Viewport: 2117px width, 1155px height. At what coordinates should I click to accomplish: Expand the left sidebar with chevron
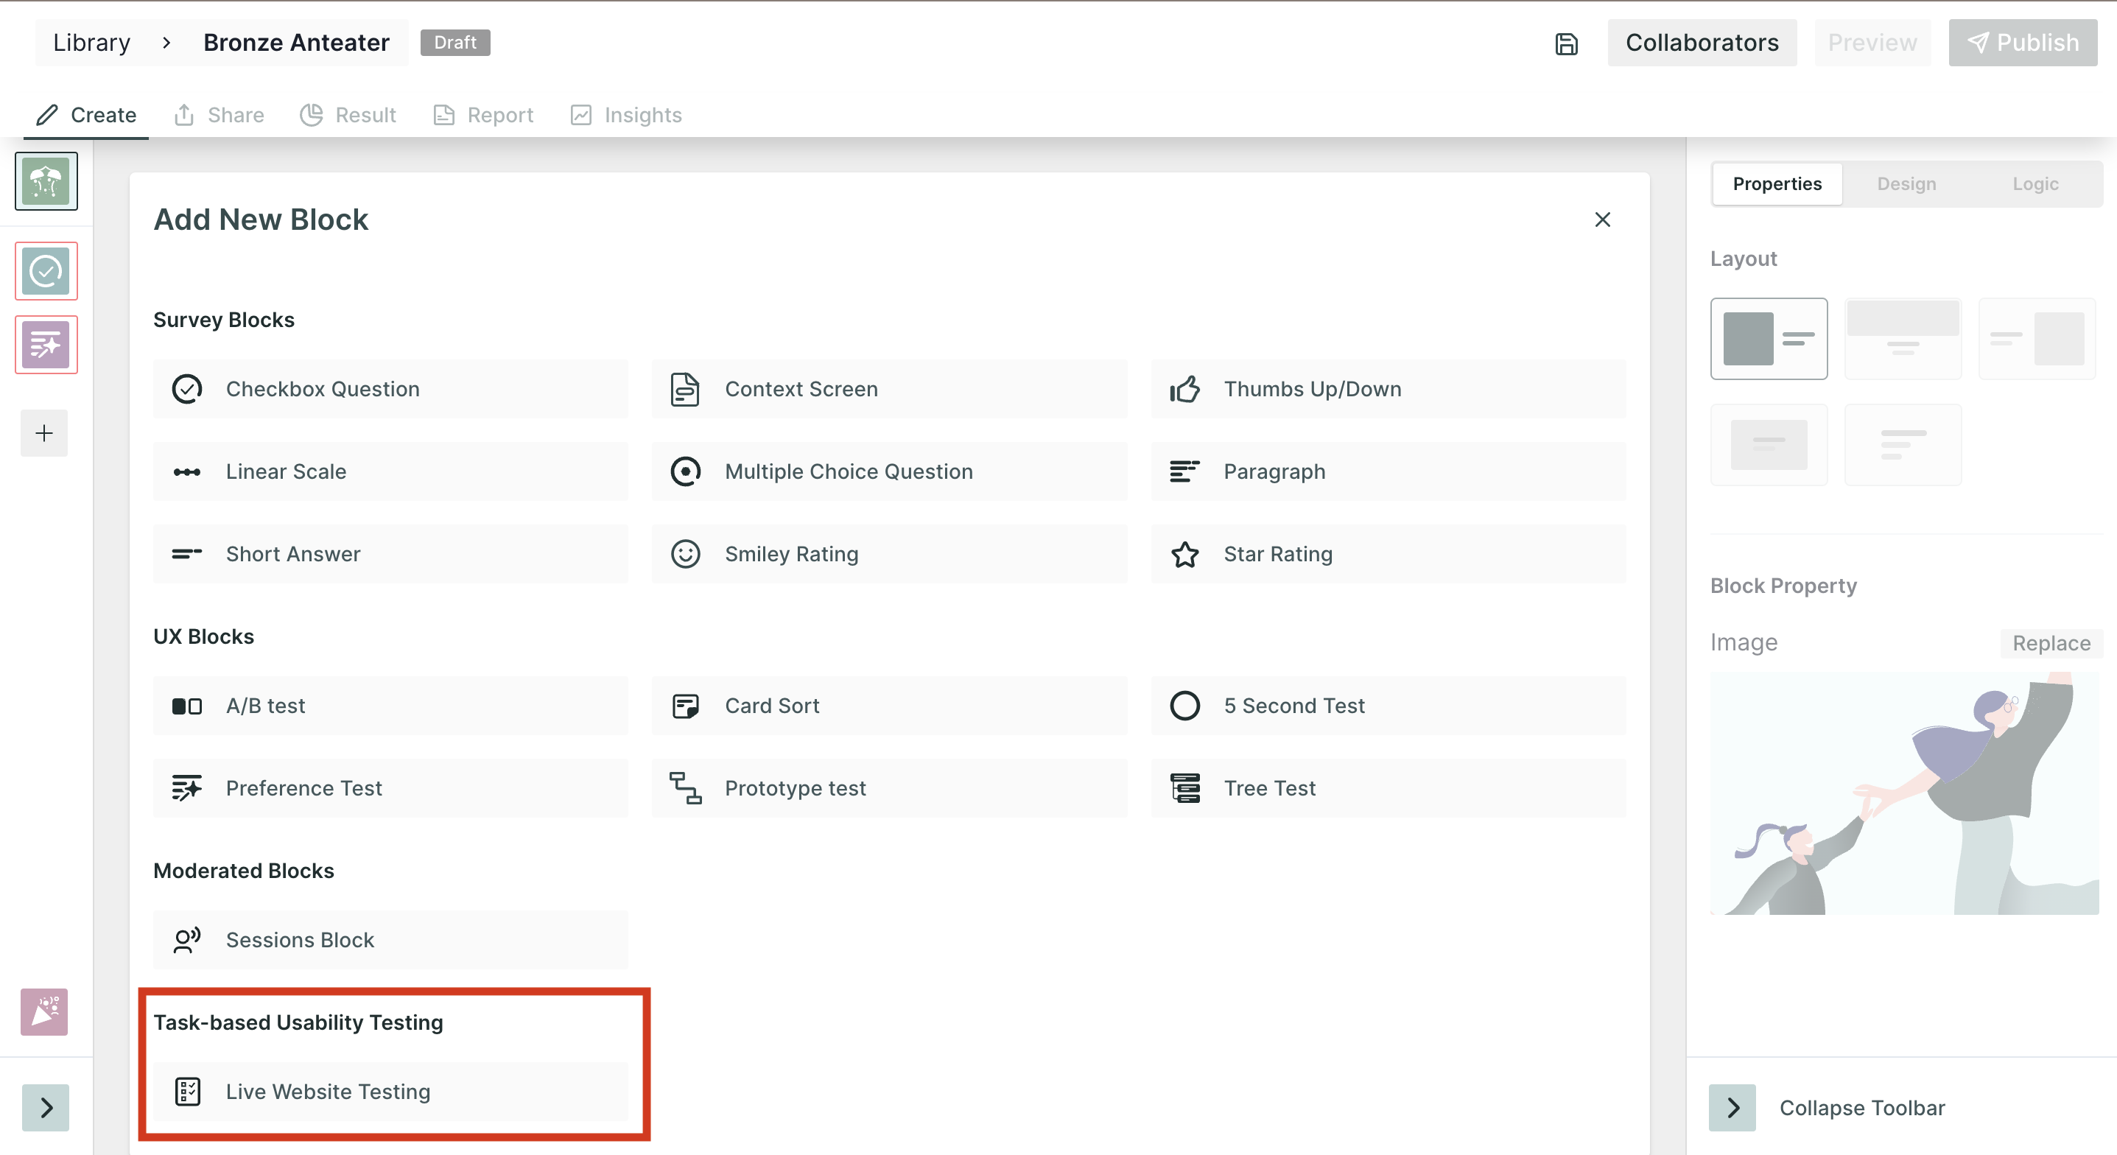click(x=46, y=1108)
